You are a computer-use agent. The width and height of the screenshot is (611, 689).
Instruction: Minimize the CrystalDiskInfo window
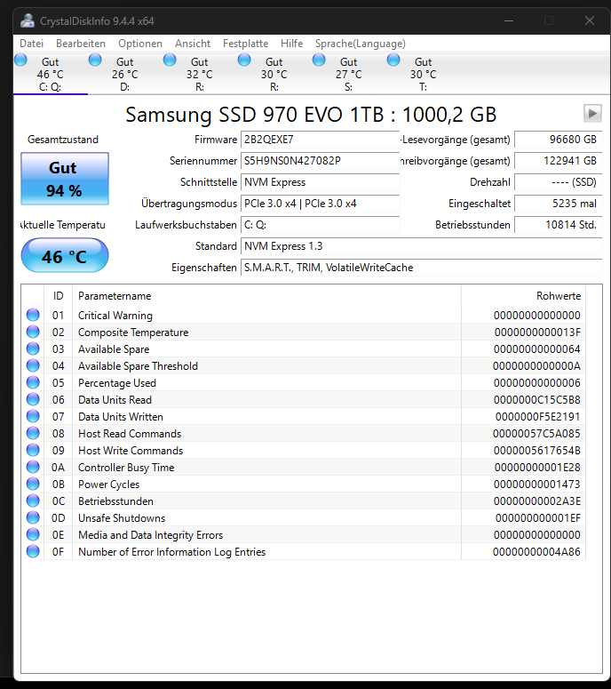(x=509, y=20)
